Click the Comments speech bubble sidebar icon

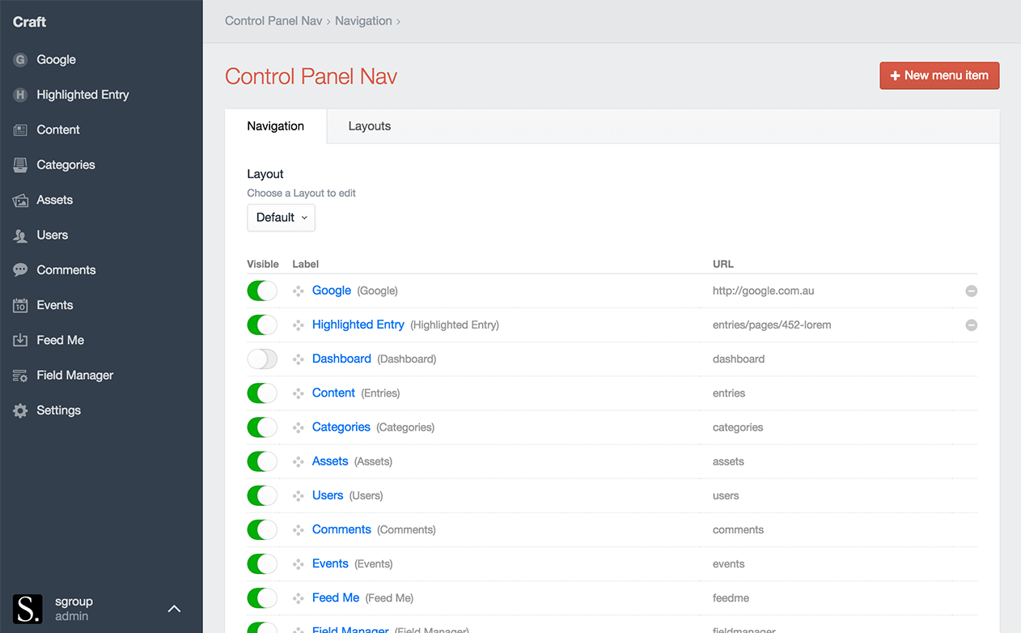(x=20, y=270)
